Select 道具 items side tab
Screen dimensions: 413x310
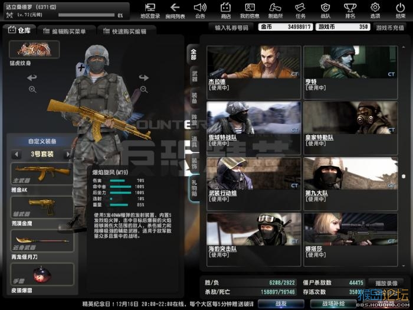(194, 141)
